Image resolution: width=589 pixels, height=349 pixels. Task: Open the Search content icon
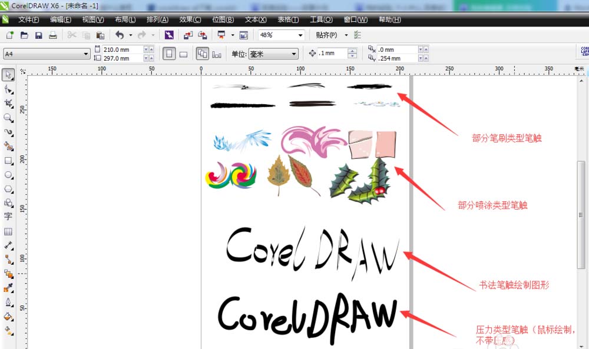pos(169,35)
